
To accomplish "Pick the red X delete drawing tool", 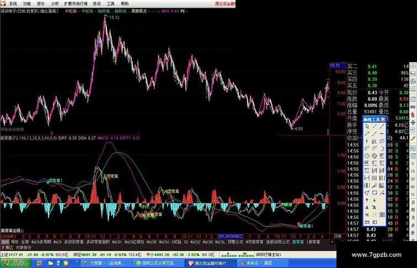I will (367, 215).
